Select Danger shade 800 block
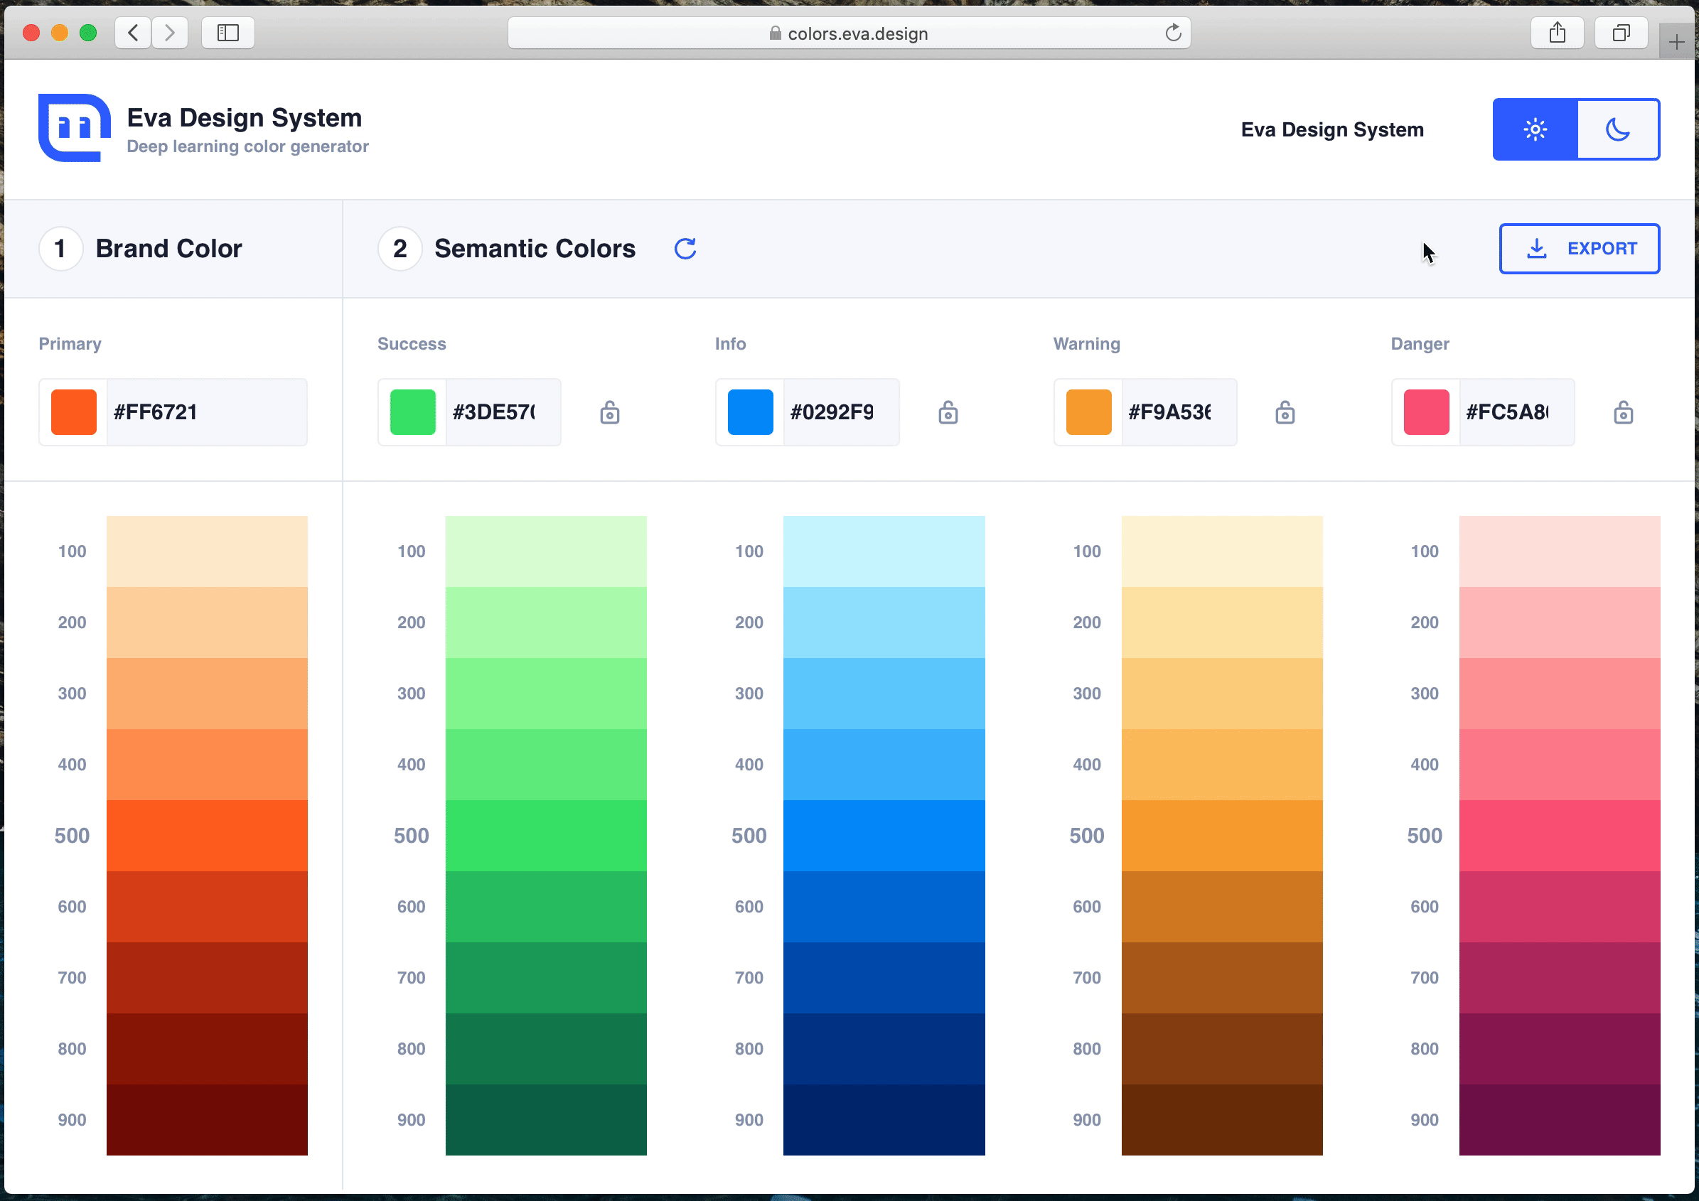 pyautogui.click(x=1560, y=1049)
